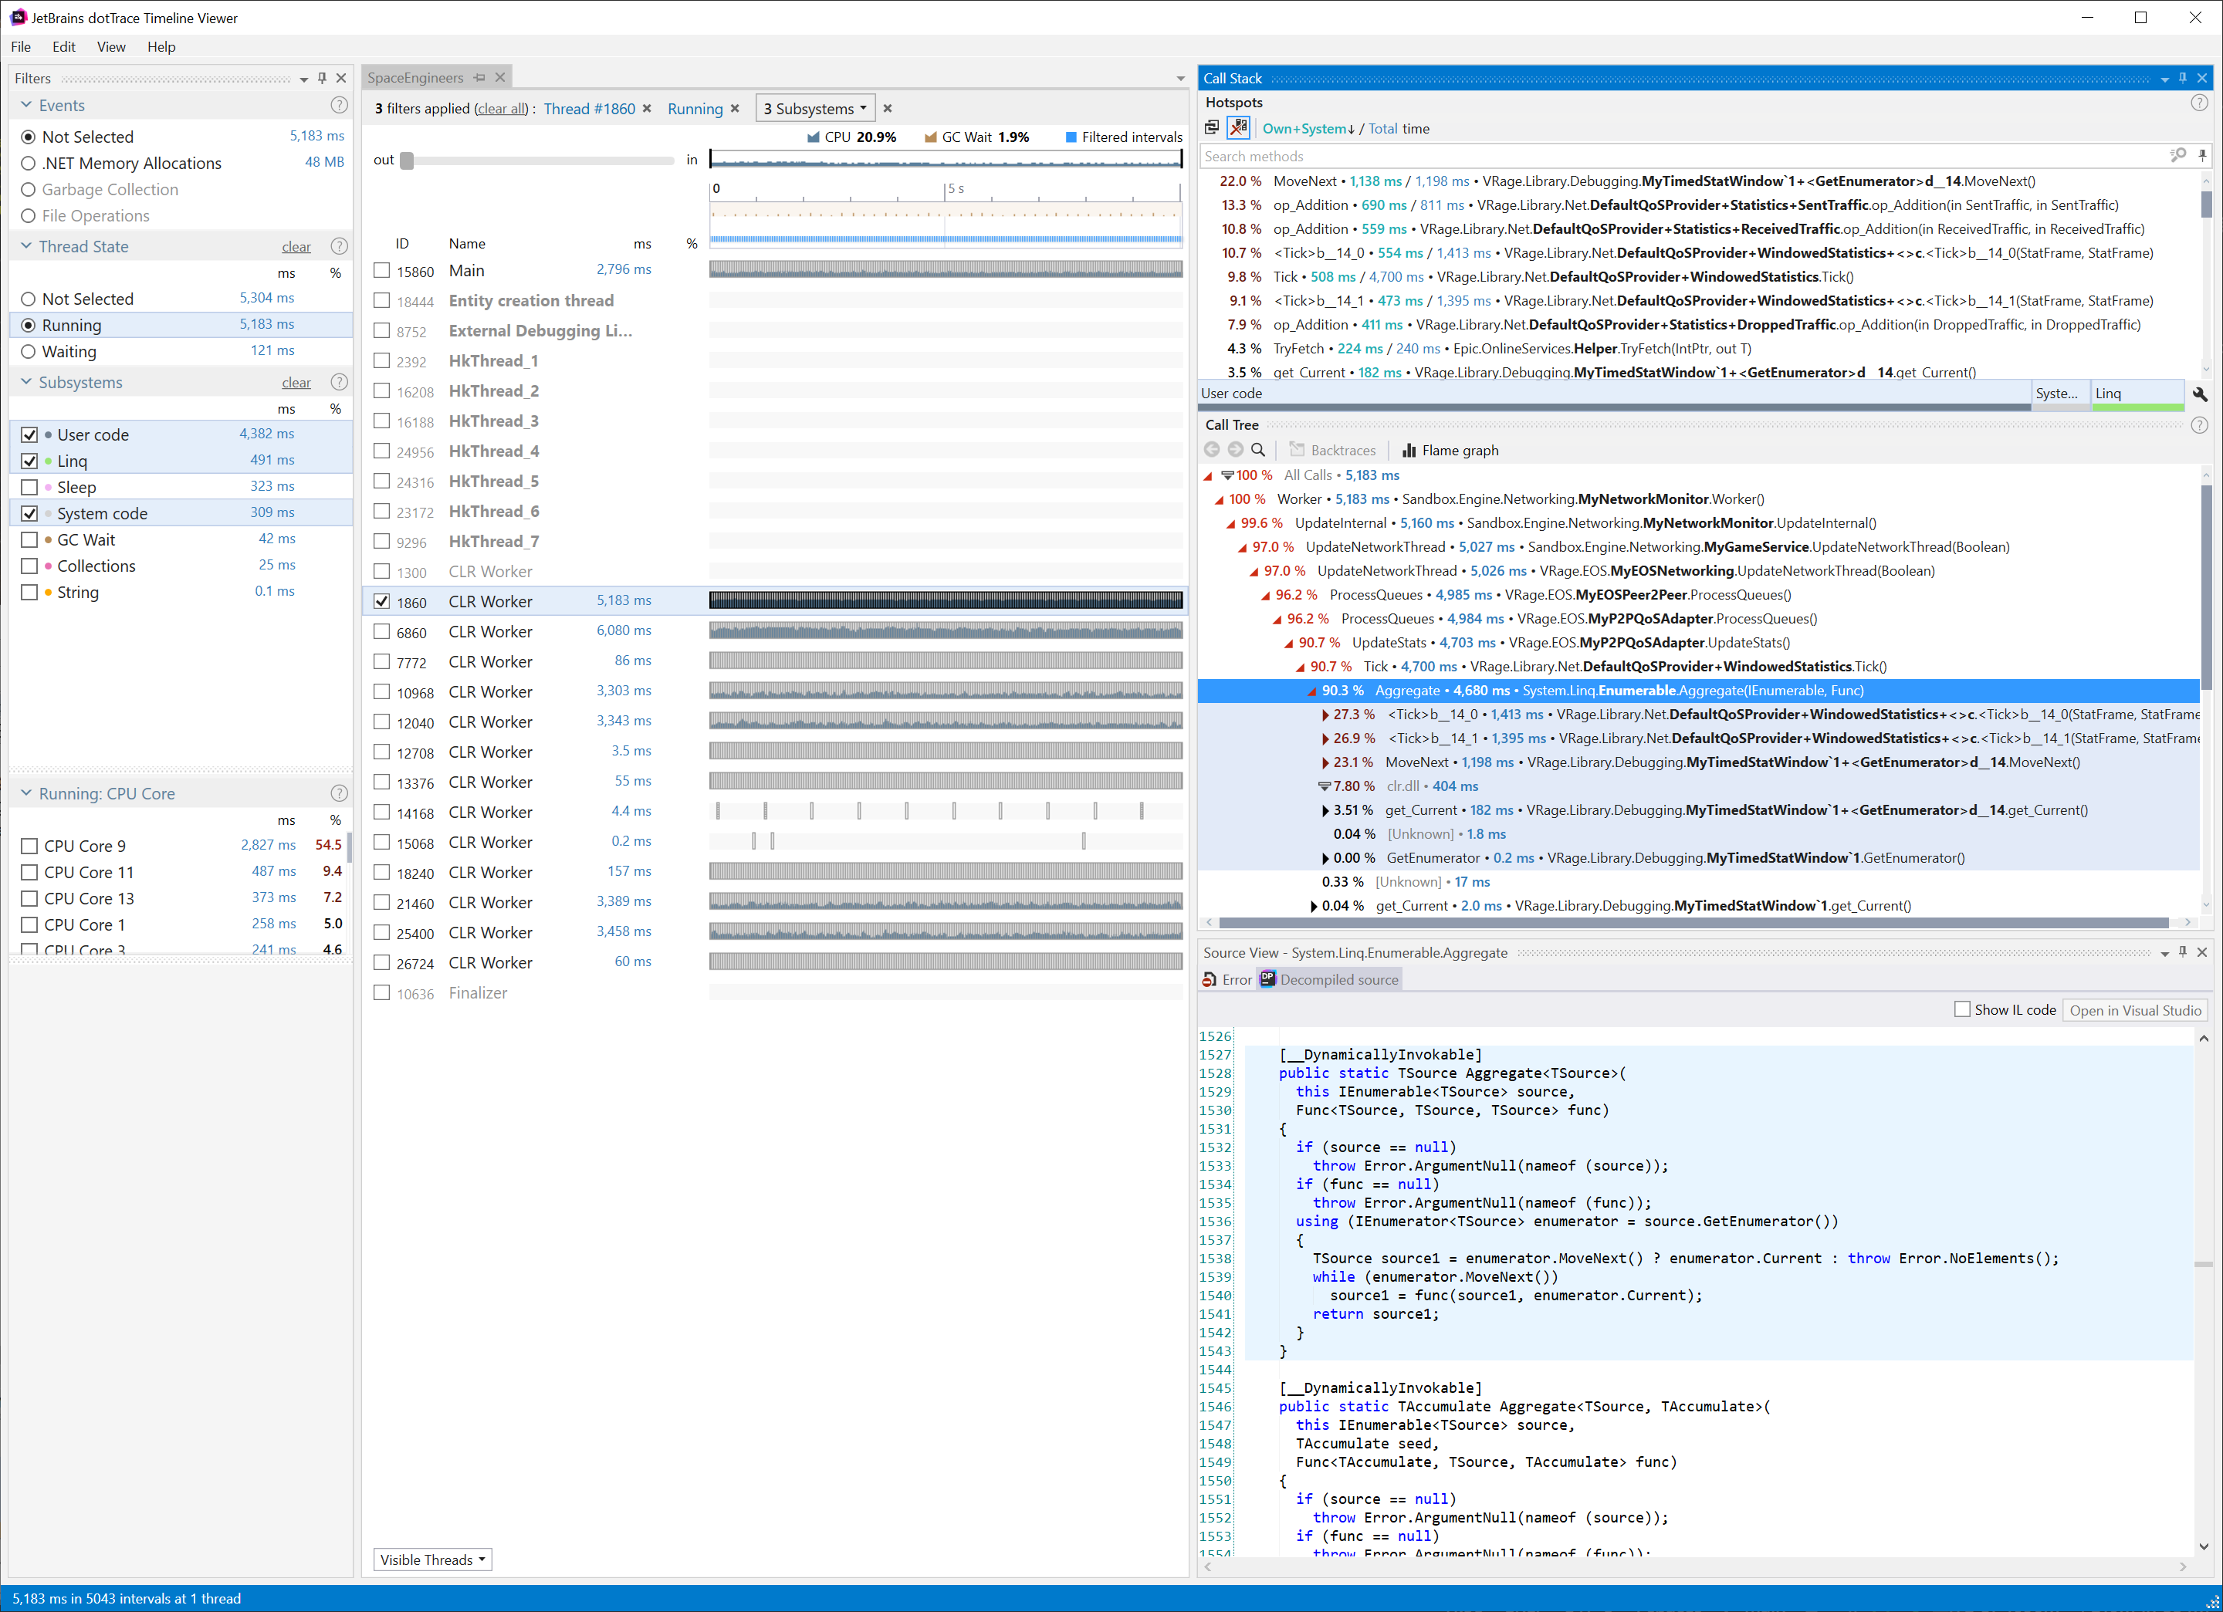
Task: Click the Call Tree search magnifier icon
Action: (1258, 451)
